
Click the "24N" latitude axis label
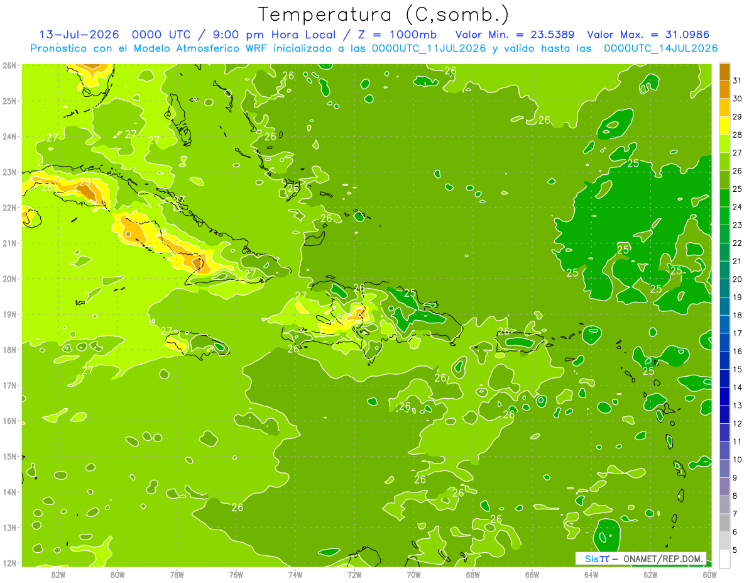point(9,136)
